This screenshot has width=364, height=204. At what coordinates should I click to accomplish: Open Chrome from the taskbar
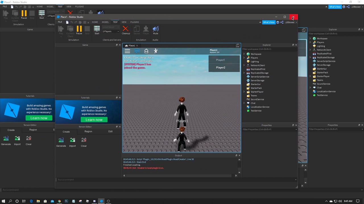click(59, 201)
